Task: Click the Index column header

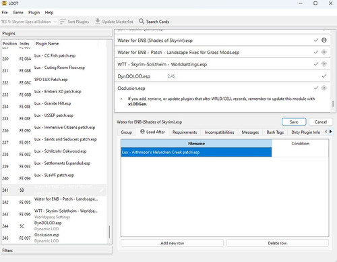Action: (24, 44)
